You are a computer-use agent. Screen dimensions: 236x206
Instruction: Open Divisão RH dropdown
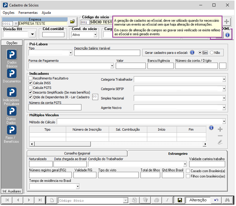pyautogui.click(x=32, y=34)
